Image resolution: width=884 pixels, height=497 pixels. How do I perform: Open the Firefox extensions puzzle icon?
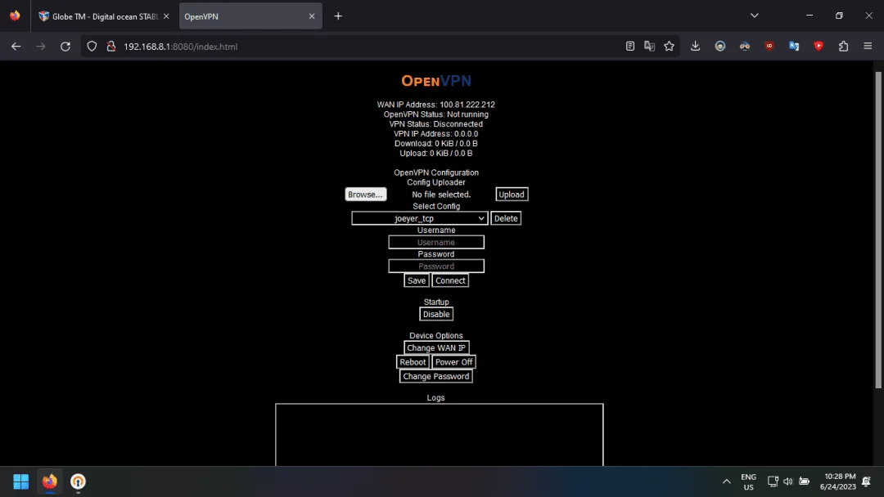(843, 46)
